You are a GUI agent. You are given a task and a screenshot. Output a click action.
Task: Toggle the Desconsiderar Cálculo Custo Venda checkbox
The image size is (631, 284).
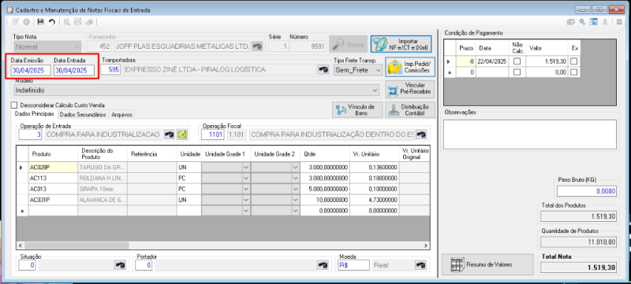coord(15,105)
